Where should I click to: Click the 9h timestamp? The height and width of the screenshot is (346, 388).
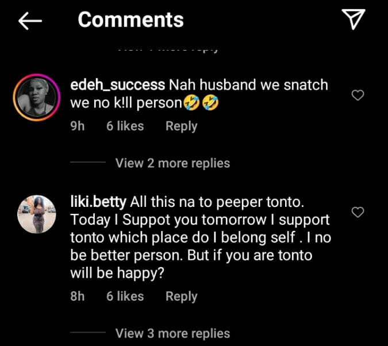tap(77, 126)
